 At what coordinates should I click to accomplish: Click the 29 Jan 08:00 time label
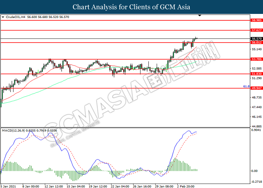164,186
